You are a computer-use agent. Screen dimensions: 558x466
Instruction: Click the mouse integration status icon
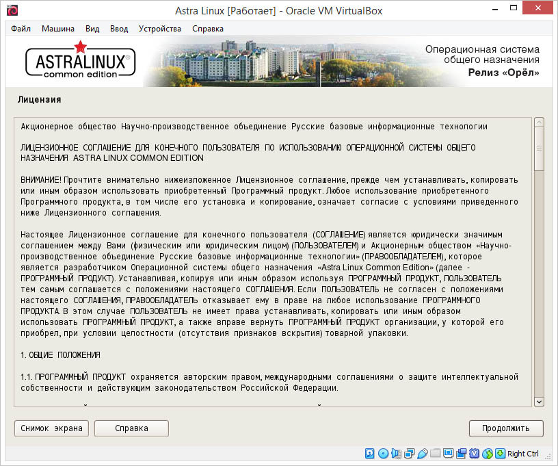pos(488,453)
